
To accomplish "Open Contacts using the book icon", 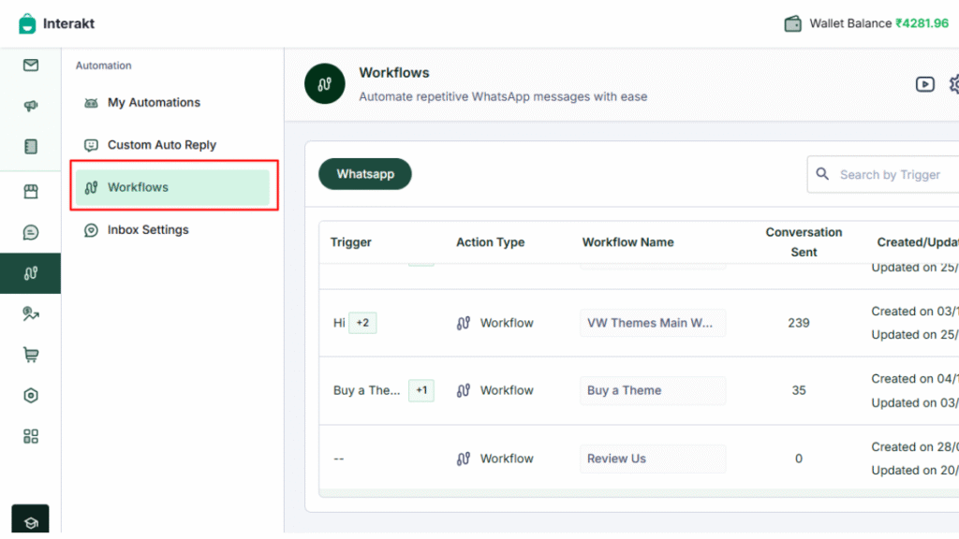I will click(31, 147).
